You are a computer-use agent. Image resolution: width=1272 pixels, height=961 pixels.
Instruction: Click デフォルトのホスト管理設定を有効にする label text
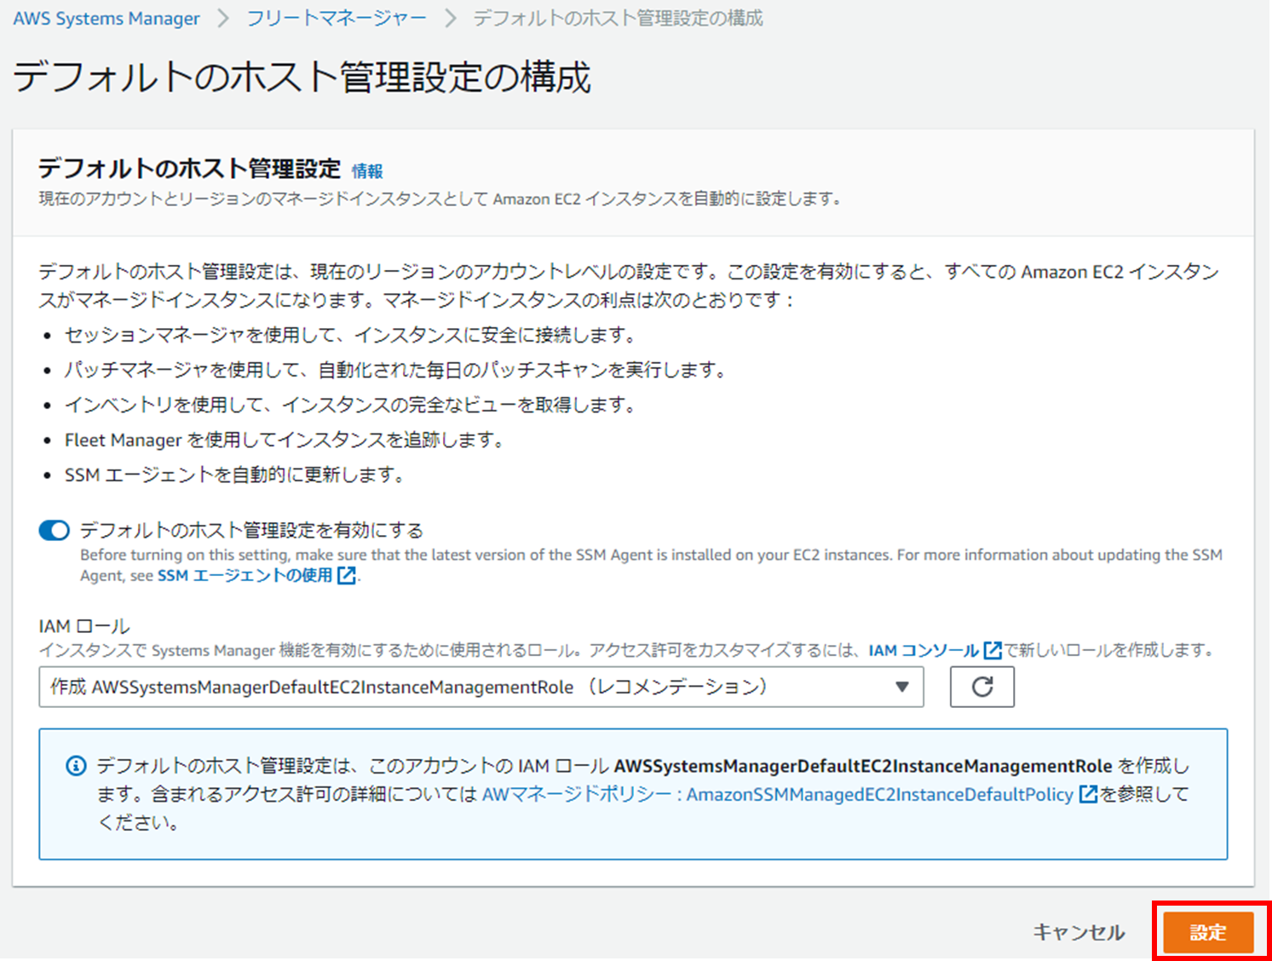point(252,531)
